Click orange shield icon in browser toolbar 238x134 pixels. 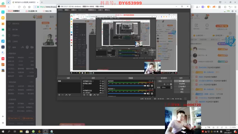point(208,7)
